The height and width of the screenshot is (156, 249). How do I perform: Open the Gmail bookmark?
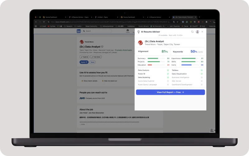click(43, 26)
